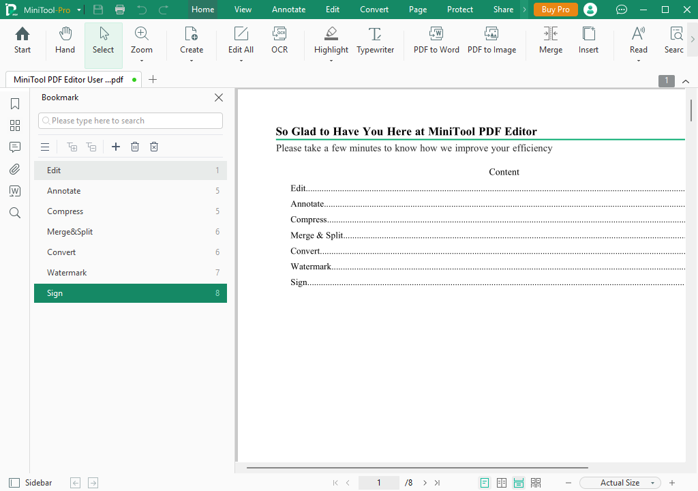Delete the selected bookmark with trash icon
698x491 pixels.
pyautogui.click(x=135, y=147)
